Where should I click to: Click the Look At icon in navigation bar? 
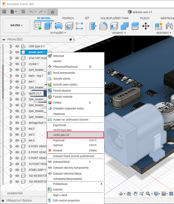[129, 194]
